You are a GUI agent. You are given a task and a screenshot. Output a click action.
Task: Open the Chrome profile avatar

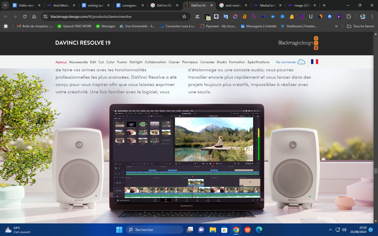[363, 17]
